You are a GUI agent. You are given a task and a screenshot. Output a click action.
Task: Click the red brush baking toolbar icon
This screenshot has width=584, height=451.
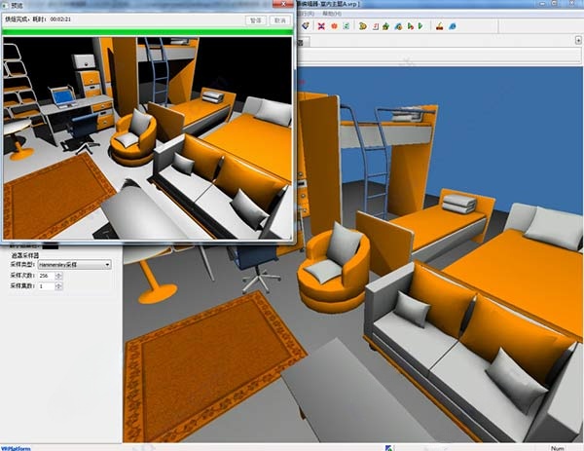[440, 26]
